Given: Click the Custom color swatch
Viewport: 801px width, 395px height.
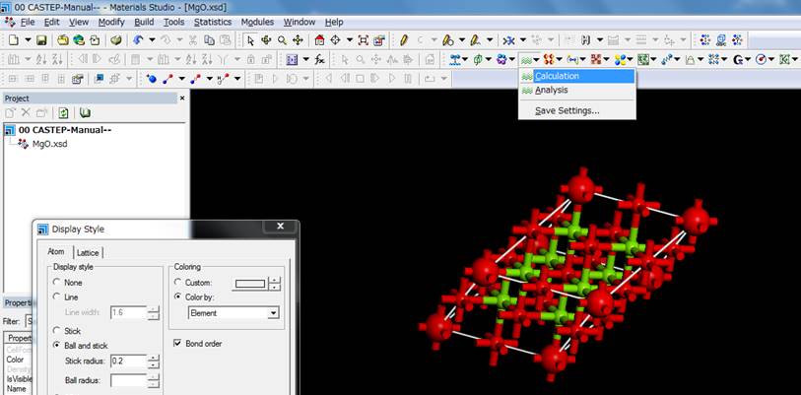Looking at the screenshot, I should click(x=250, y=284).
